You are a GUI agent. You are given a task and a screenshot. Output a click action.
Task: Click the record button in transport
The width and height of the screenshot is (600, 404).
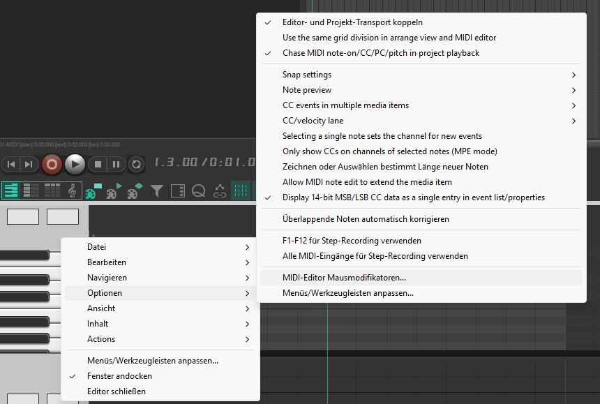52,165
